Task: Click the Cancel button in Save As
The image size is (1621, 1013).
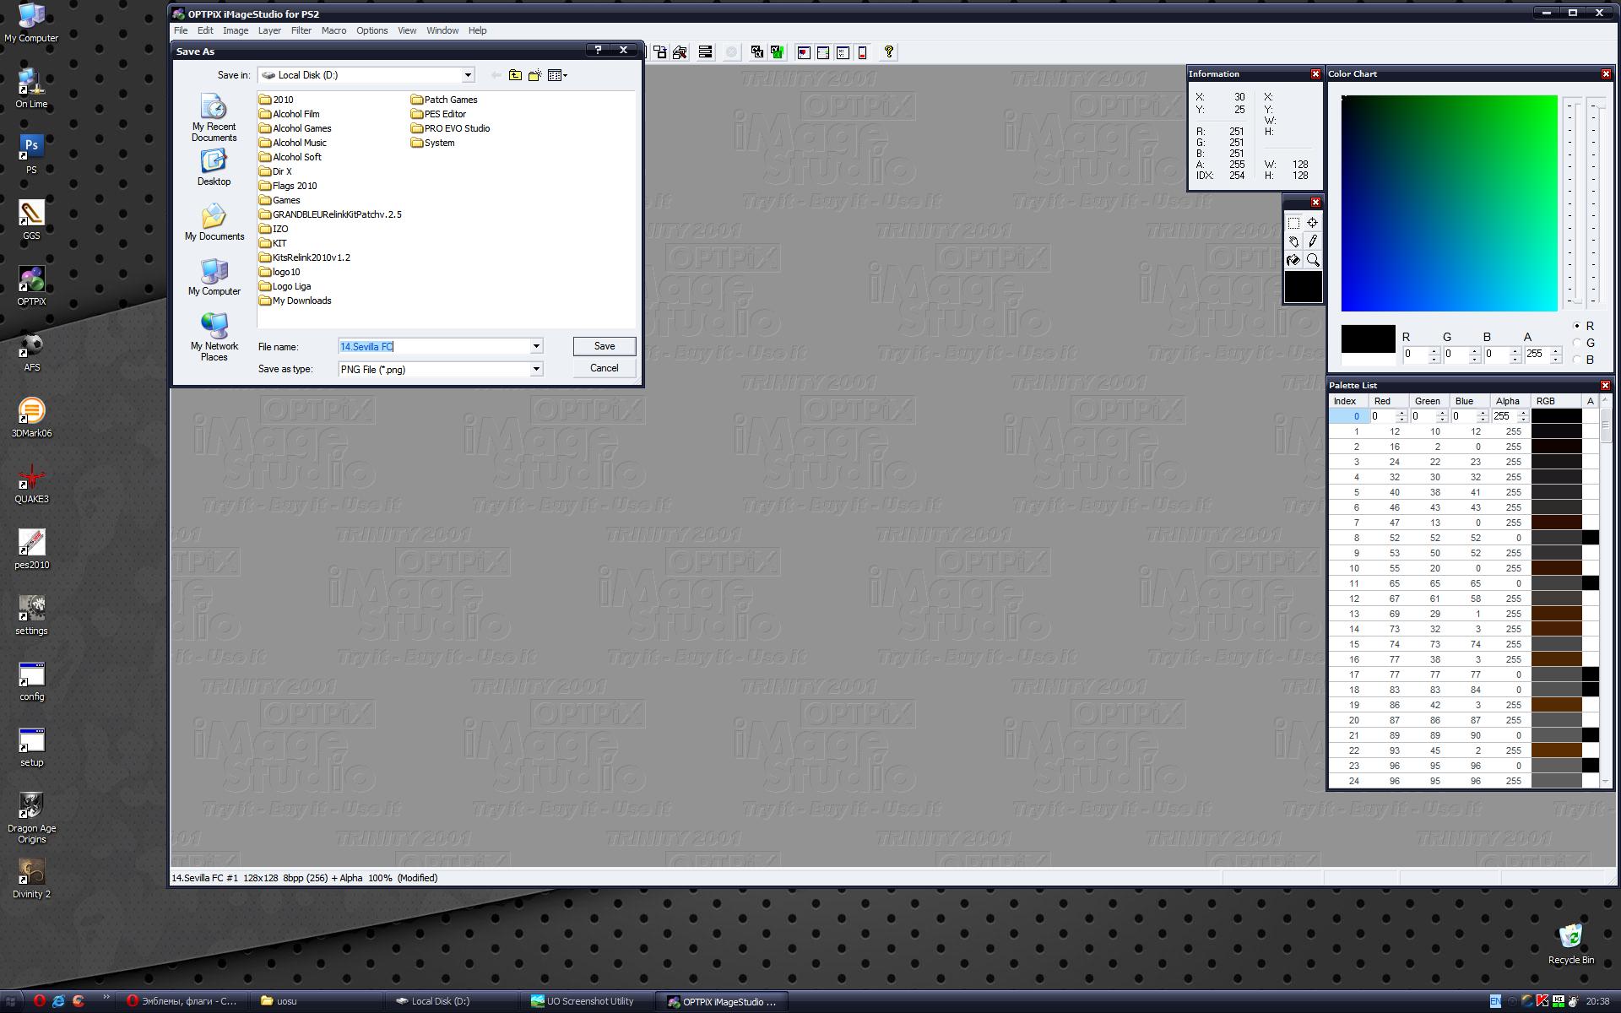Action: (x=604, y=368)
